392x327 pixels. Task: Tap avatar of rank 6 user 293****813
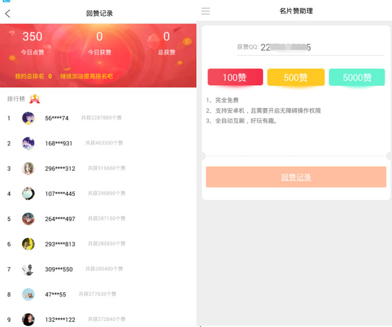28,244
